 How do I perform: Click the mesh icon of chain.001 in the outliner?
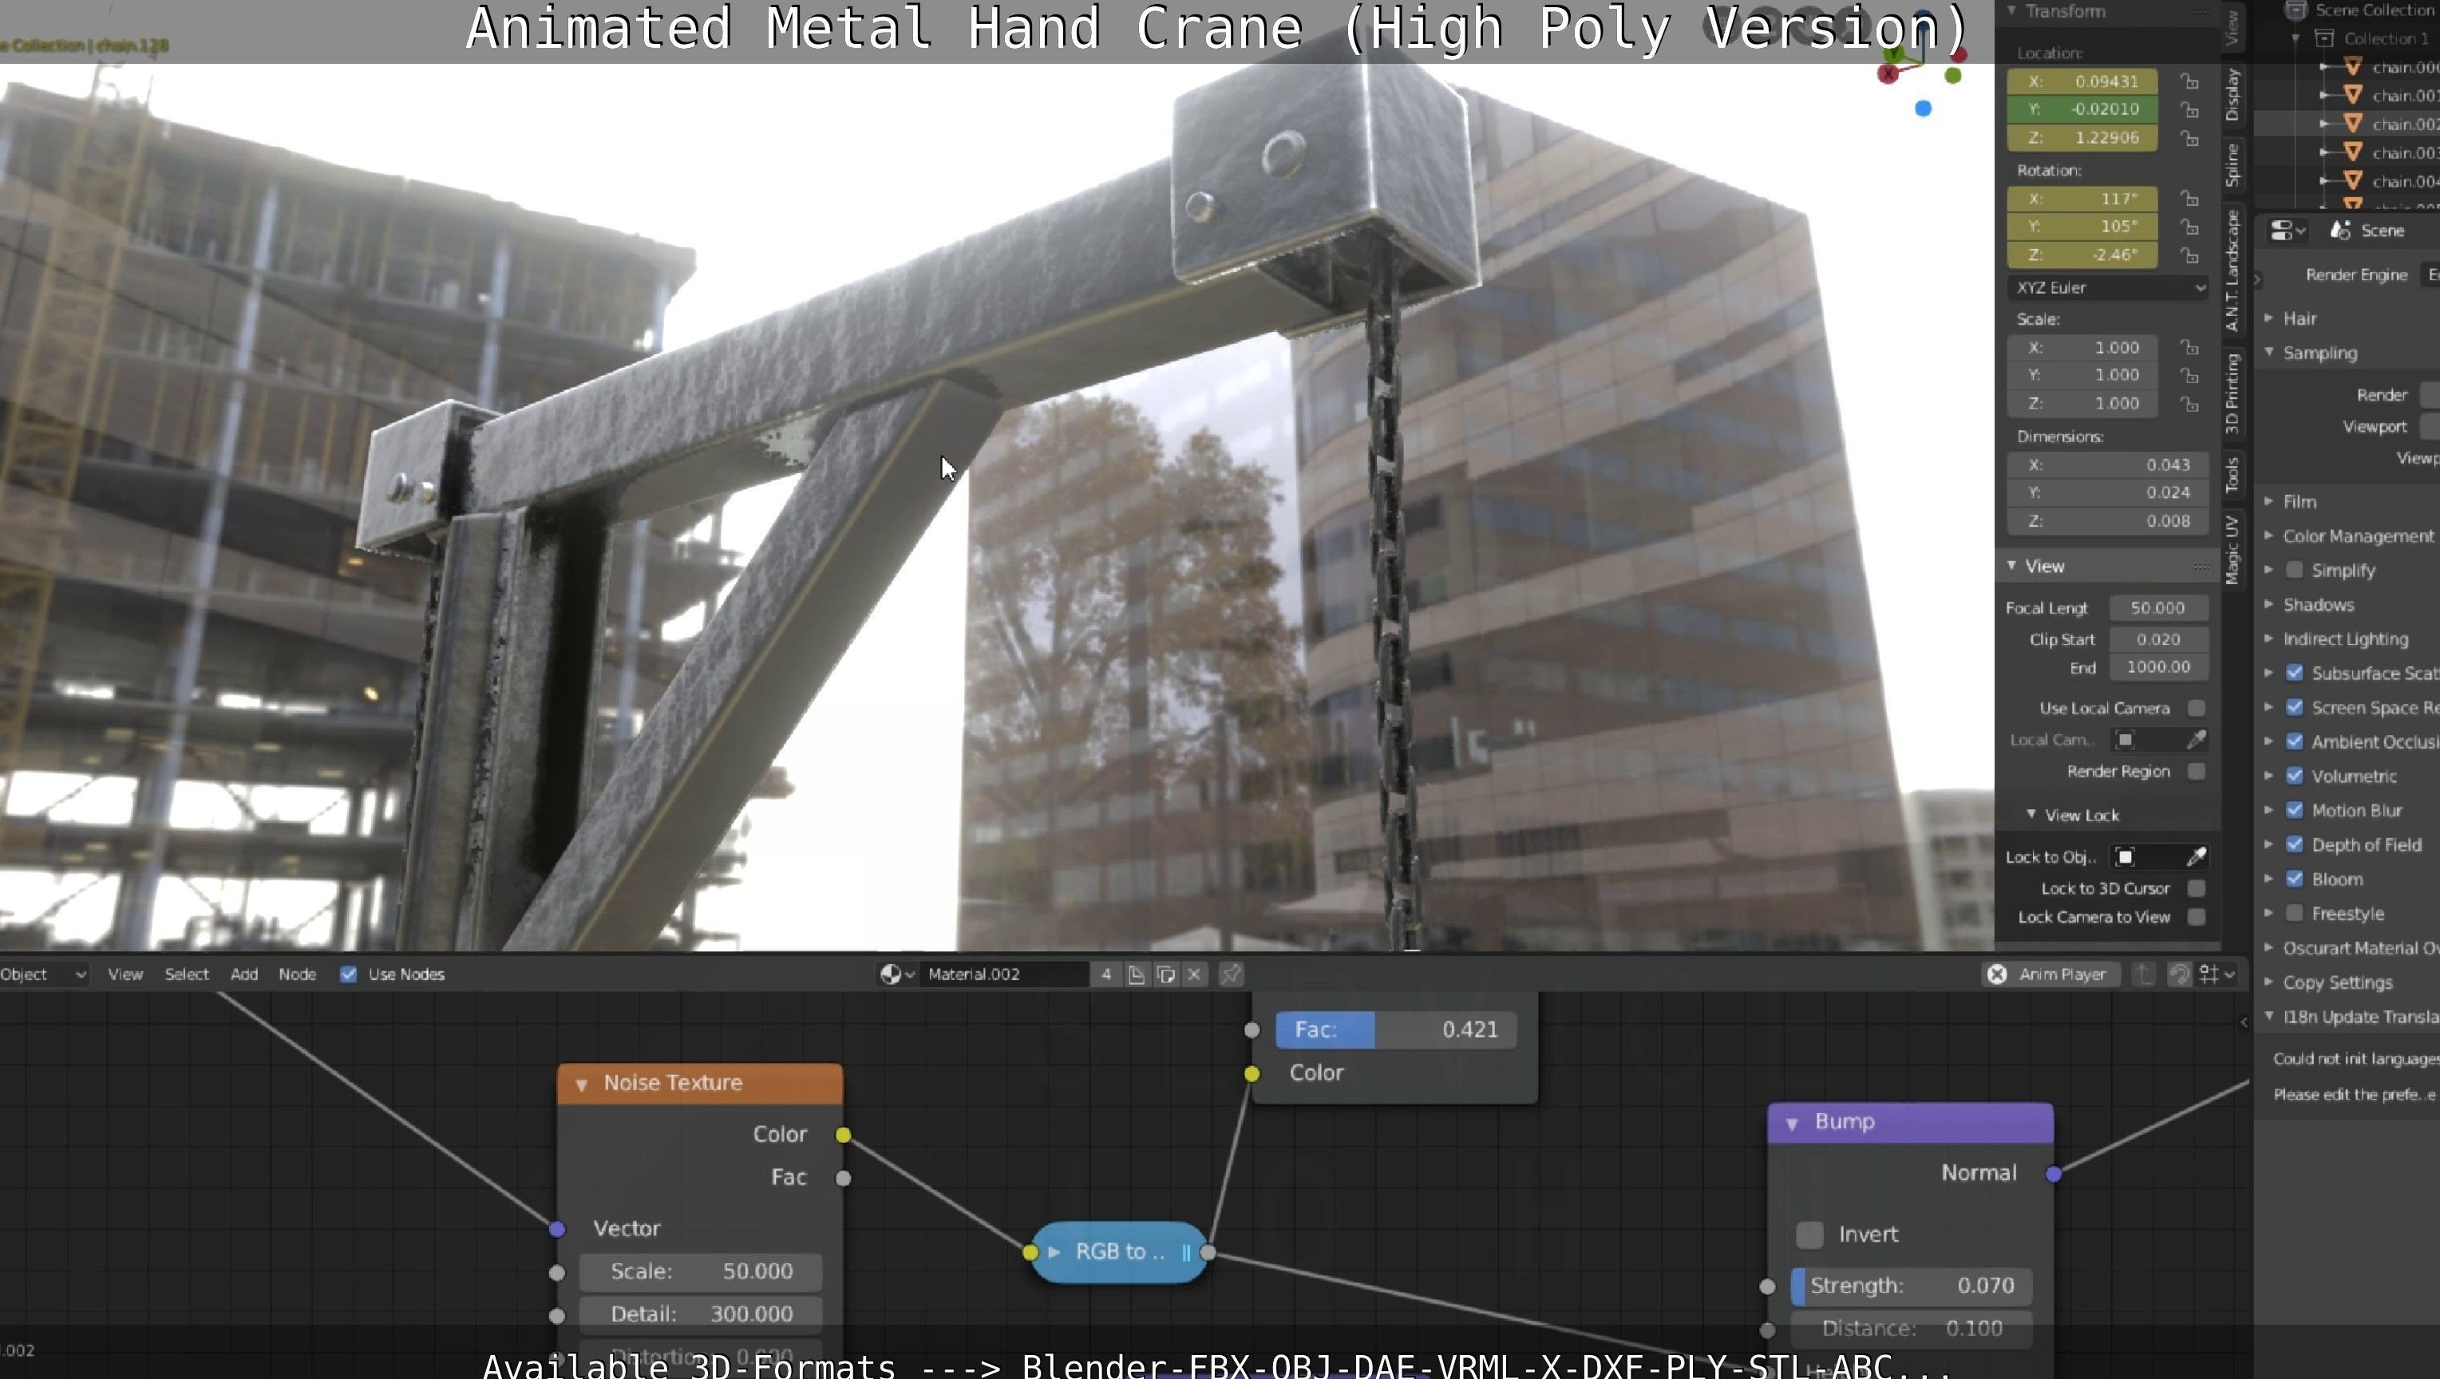tap(2353, 95)
